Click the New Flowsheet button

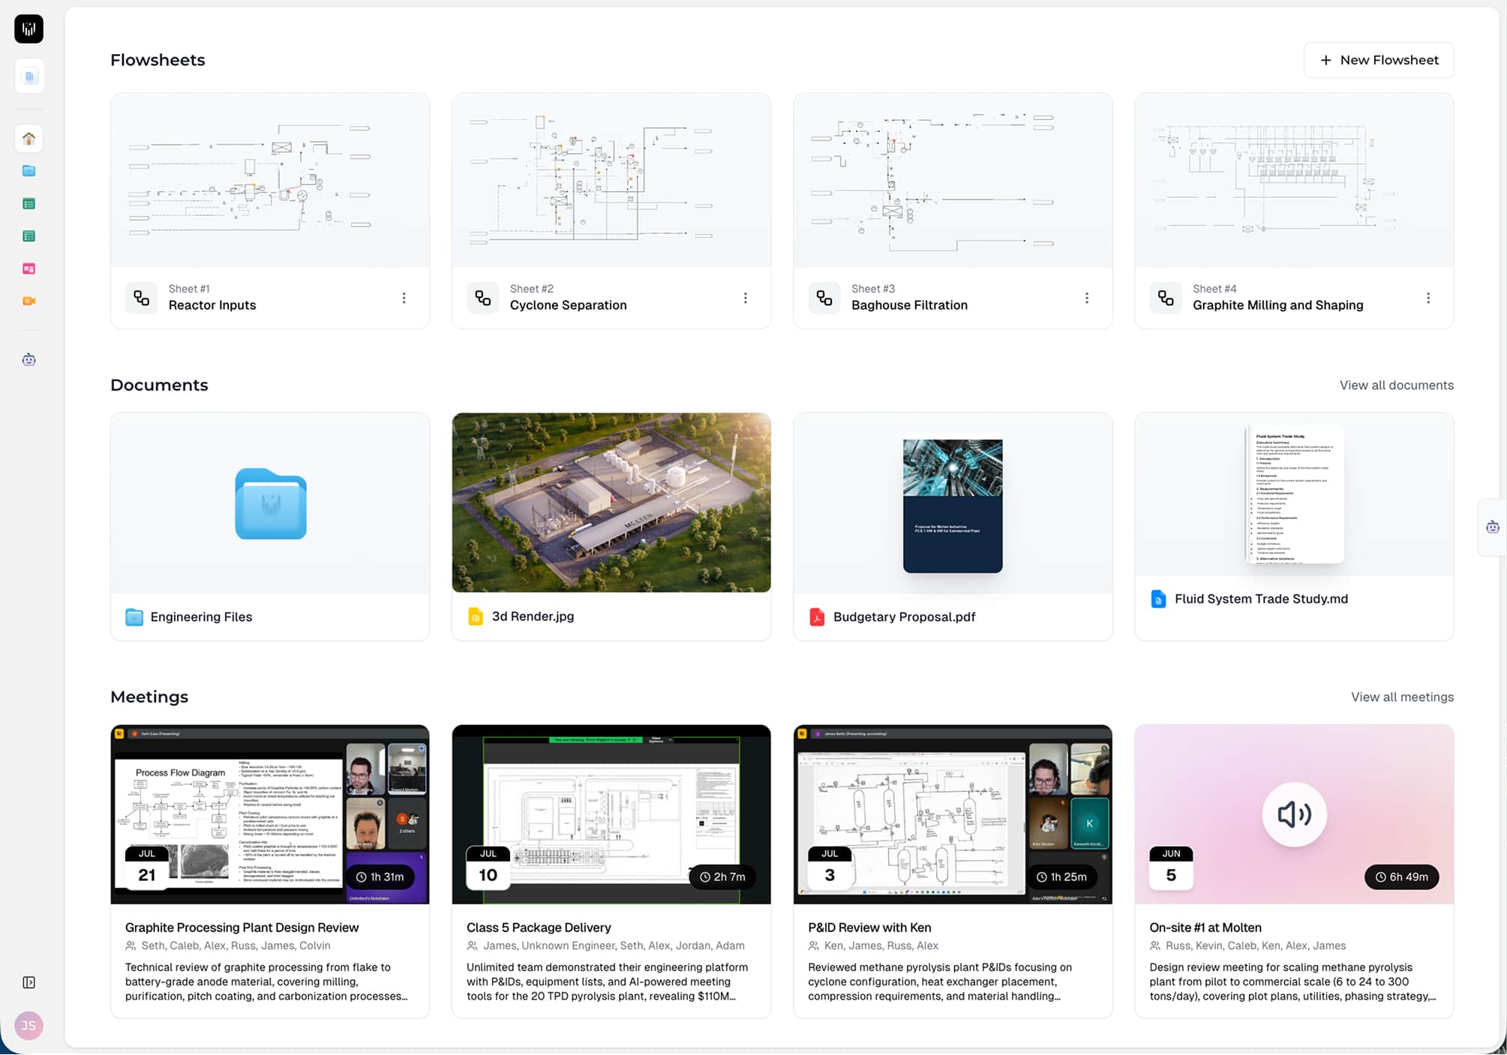[x=1378, y=60]
